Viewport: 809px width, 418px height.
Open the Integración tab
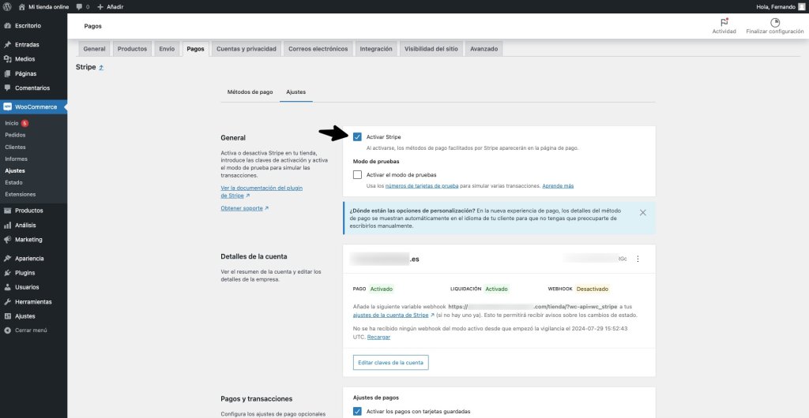(376, 49)
